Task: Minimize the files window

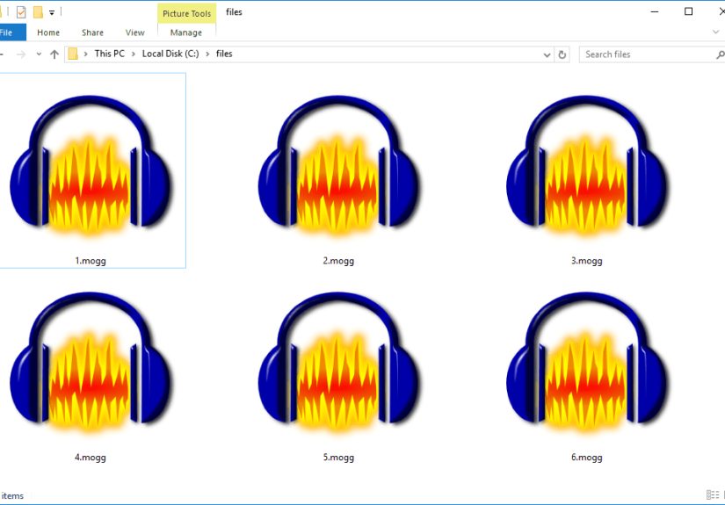Action: [655, 11]
